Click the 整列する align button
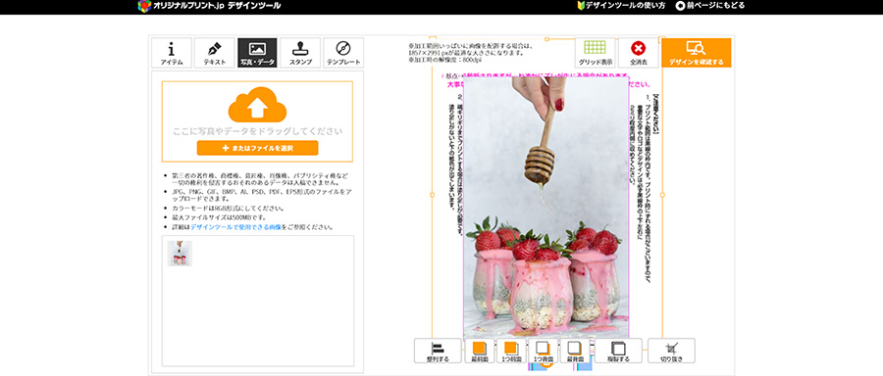Image resolution: width=883 pixels, height=376 pixels. point(438,351)
